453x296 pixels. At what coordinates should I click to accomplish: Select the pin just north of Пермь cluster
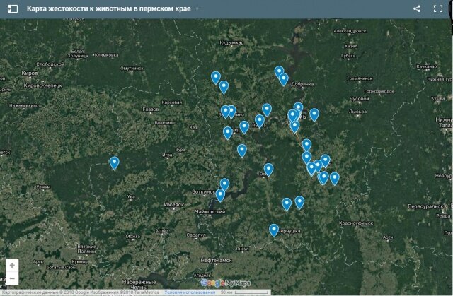pos(298,108)
